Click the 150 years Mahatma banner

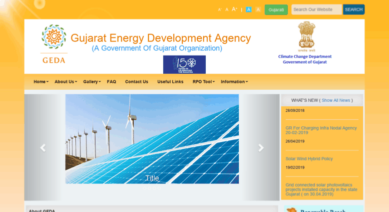click(184, 65)
